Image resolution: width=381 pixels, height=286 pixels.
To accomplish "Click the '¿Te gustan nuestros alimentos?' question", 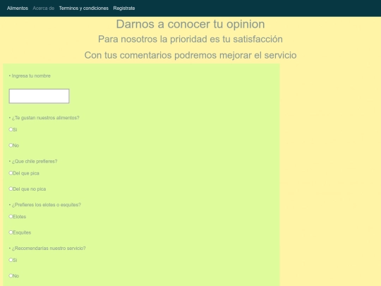I will pyautogui.click(x=45, y=118).
